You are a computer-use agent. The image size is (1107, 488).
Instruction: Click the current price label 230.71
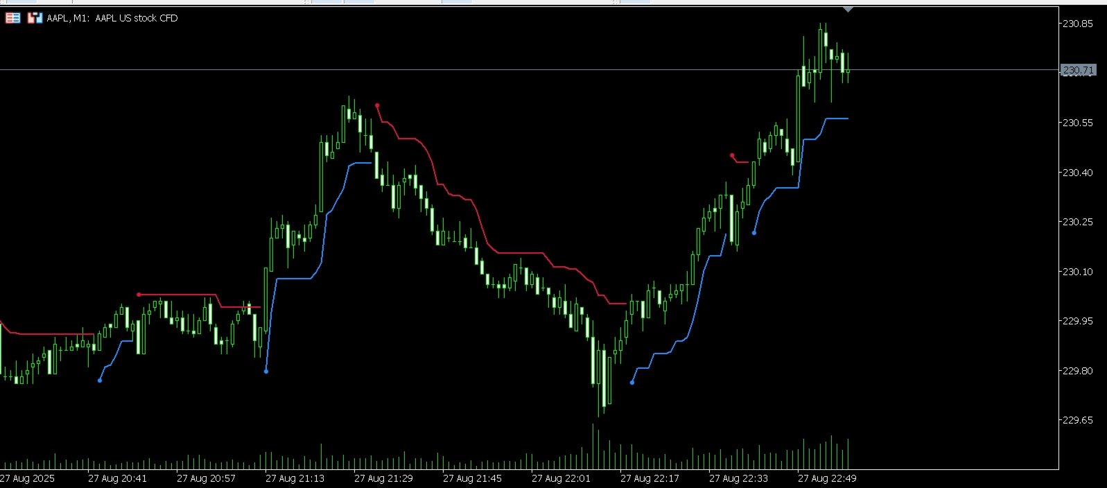pyautogui.click(x=1078, y=70)
